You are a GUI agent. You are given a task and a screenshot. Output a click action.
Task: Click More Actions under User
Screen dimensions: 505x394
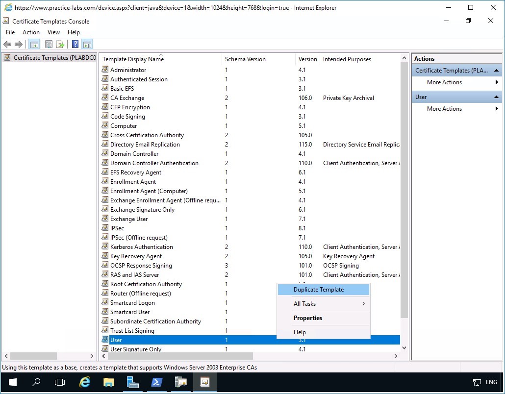[x=443, y=108]
